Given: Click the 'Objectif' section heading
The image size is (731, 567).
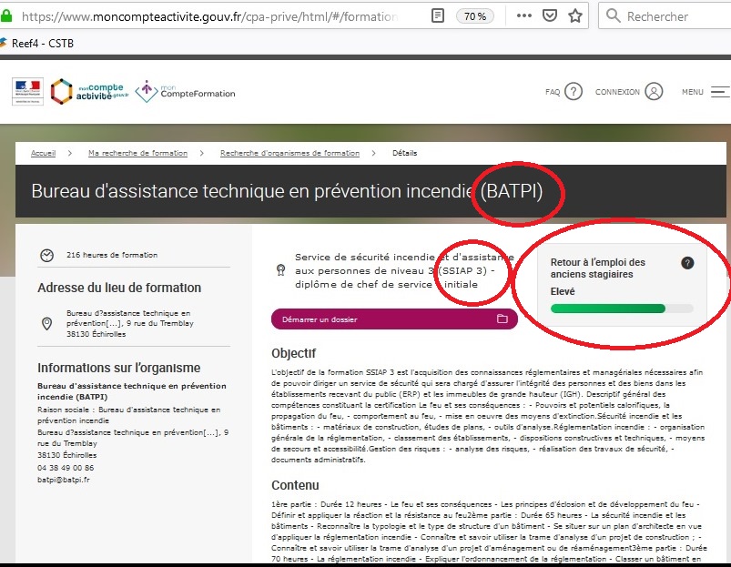Looking at the screenshot, I should 294,354.
